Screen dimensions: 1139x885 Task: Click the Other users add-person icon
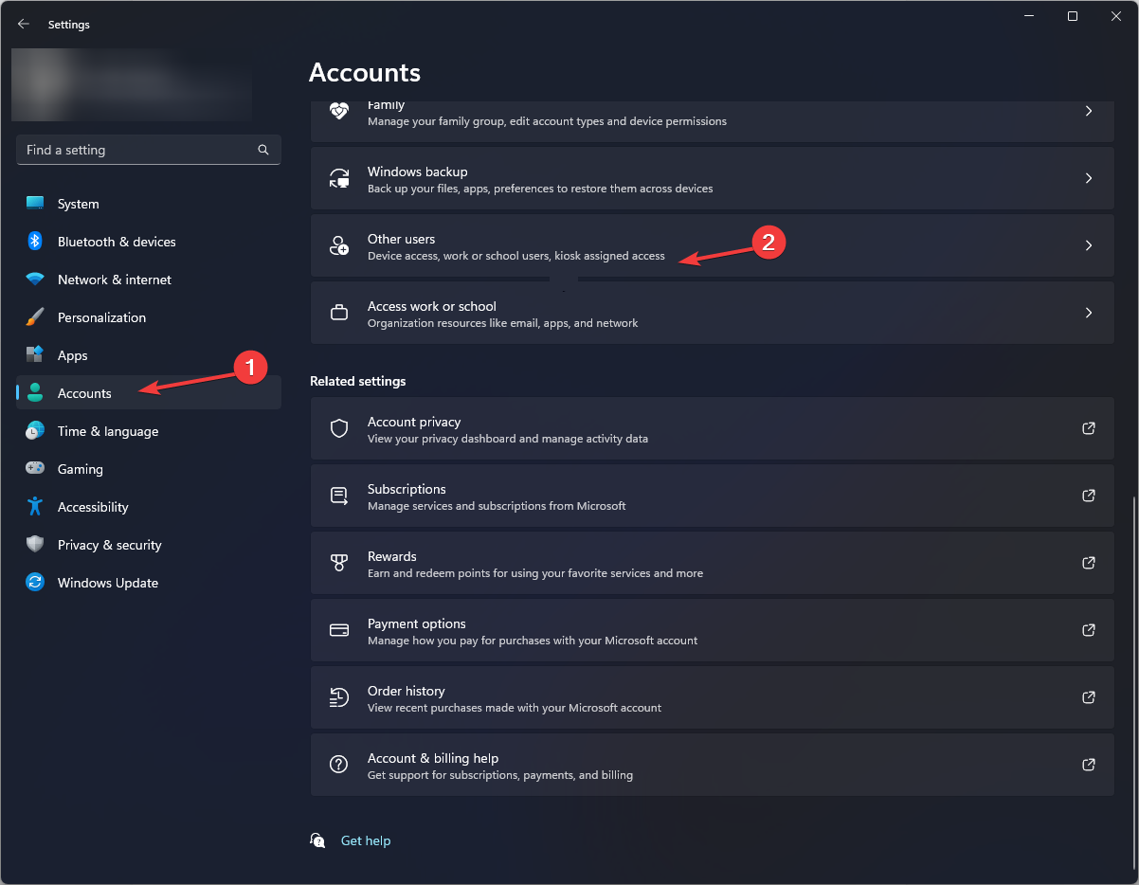[x=339, y=245]
